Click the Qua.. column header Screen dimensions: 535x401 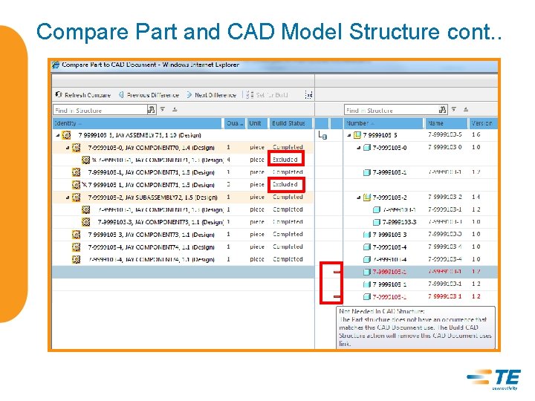(235, 123)
